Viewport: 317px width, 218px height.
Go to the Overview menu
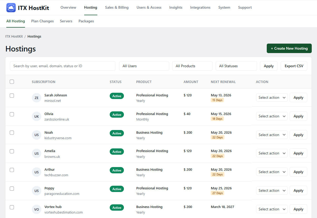(x=68, y=7)
